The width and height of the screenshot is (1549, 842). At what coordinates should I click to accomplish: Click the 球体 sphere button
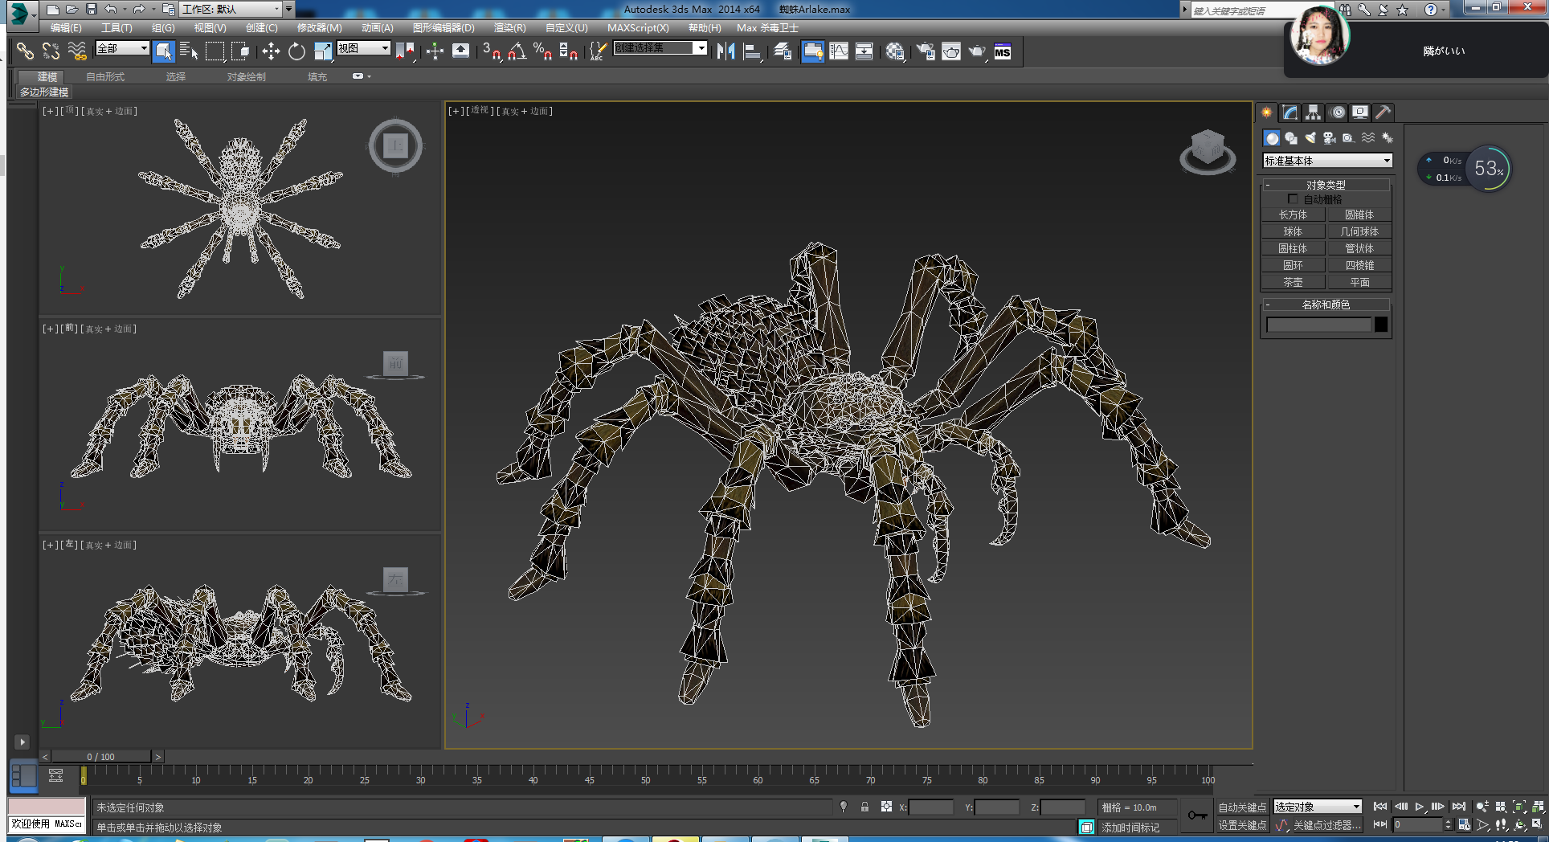1293,231
